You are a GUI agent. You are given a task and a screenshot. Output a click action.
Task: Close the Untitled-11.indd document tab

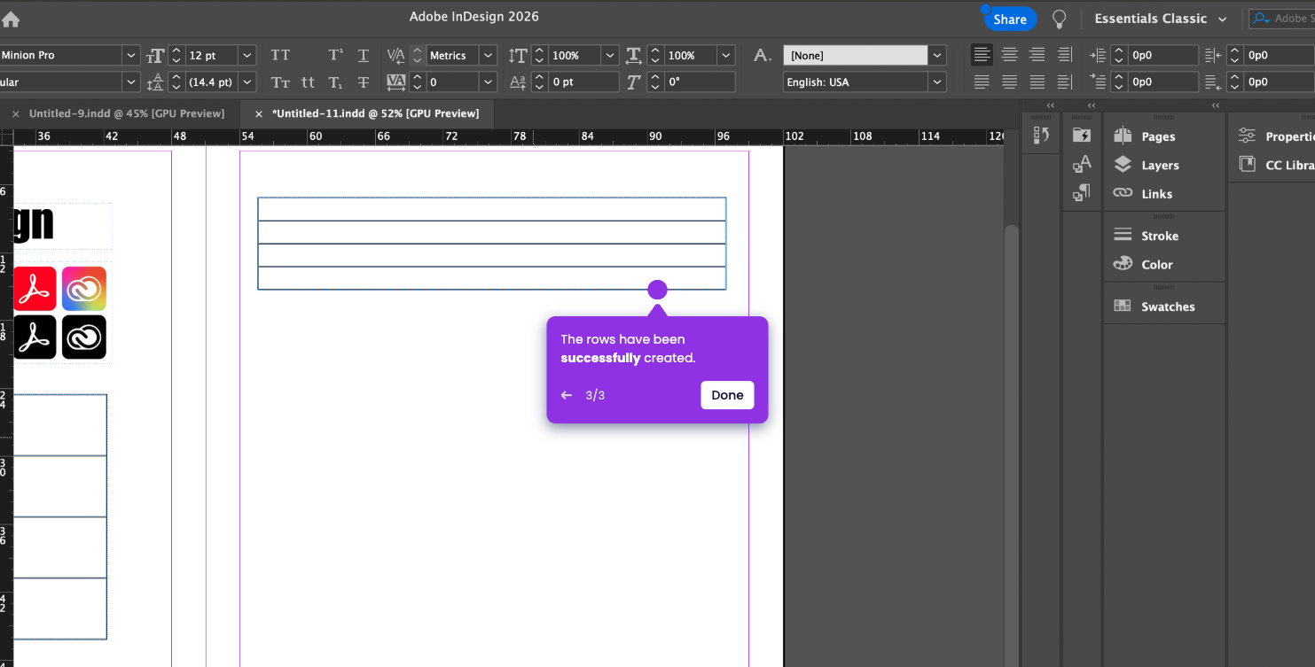point(259,114)
